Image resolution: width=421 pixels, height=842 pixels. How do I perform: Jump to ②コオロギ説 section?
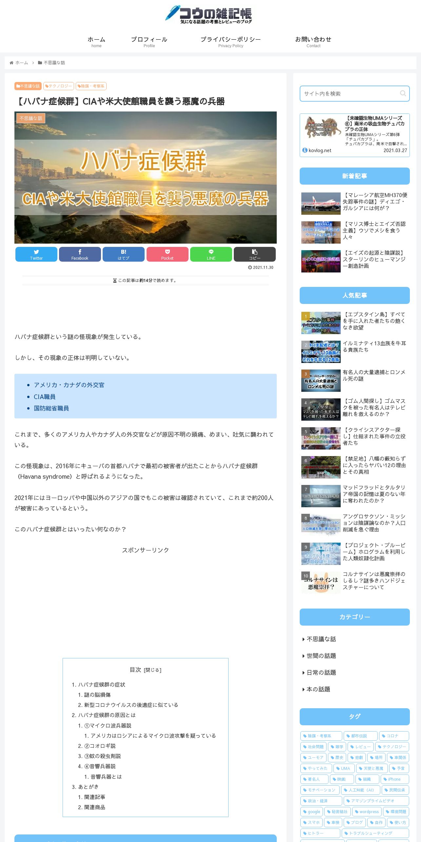click(x=100, y=746)
